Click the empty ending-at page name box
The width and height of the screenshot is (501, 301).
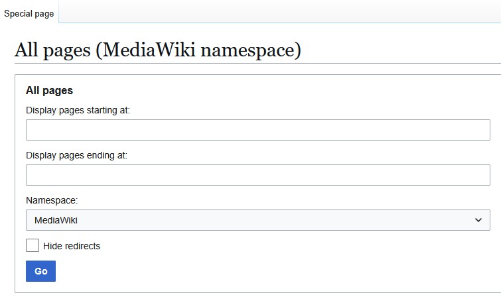pyautogui.click(x=257, y=175)
